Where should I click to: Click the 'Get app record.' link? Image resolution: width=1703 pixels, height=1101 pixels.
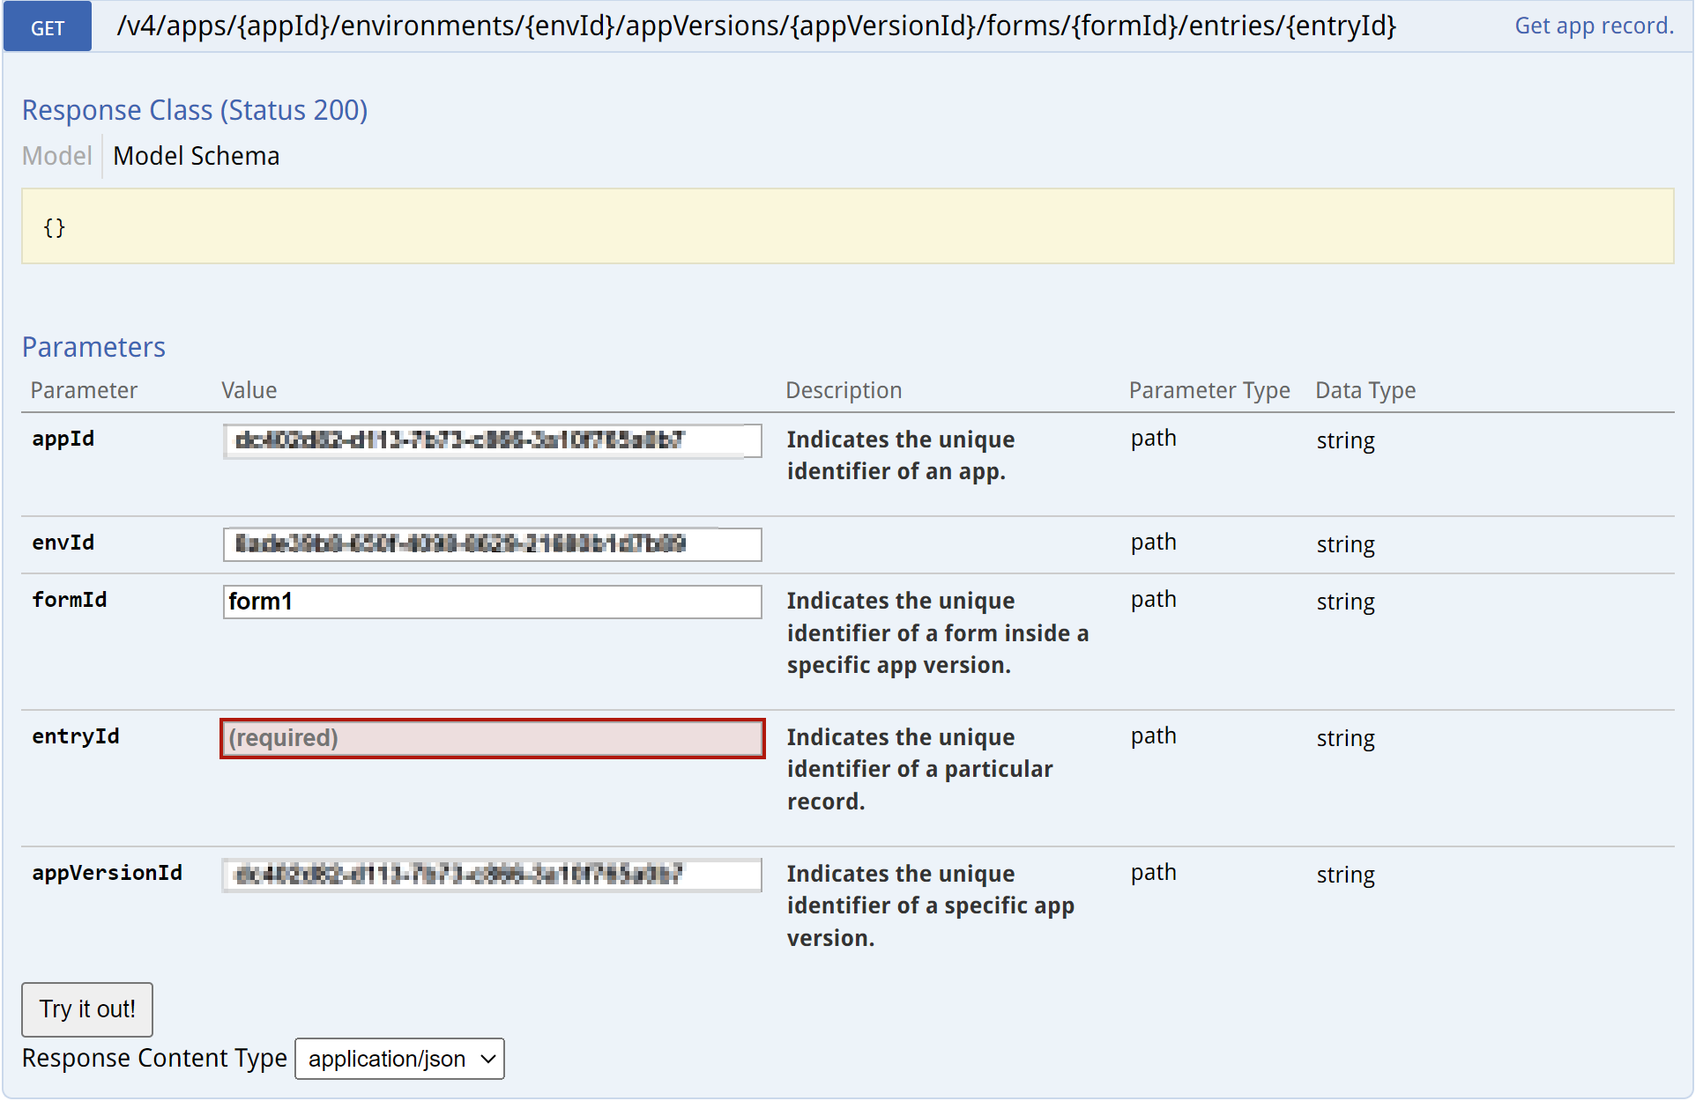(1593, 26)
